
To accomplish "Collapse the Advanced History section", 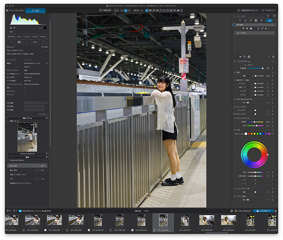I will pyautogui.click(x=7, y=160).
